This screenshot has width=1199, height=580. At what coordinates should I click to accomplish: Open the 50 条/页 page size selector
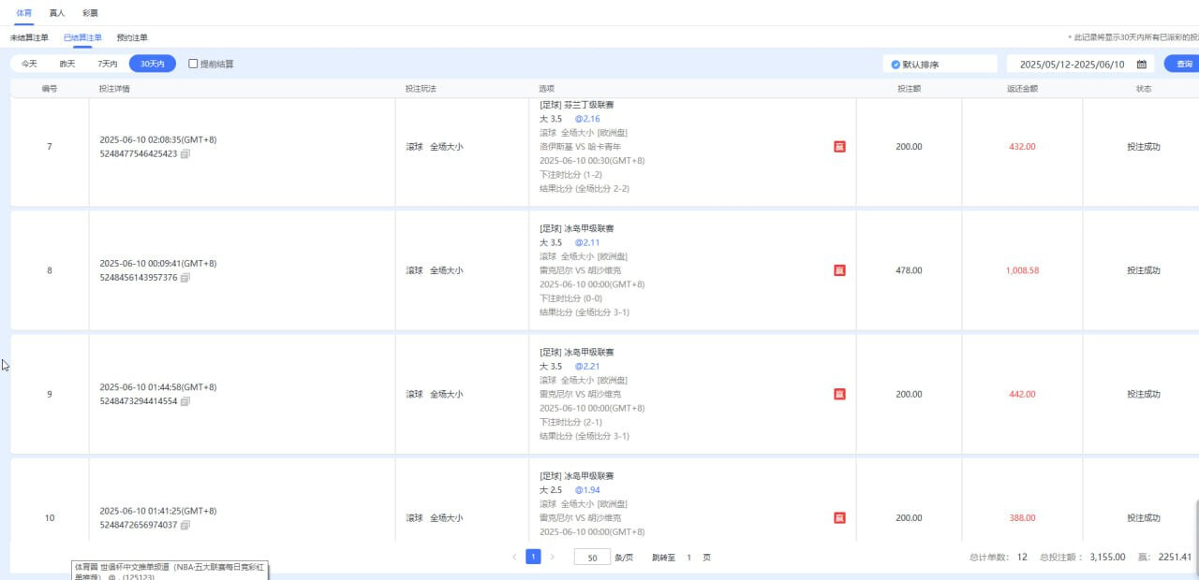(x=592, y=558)
